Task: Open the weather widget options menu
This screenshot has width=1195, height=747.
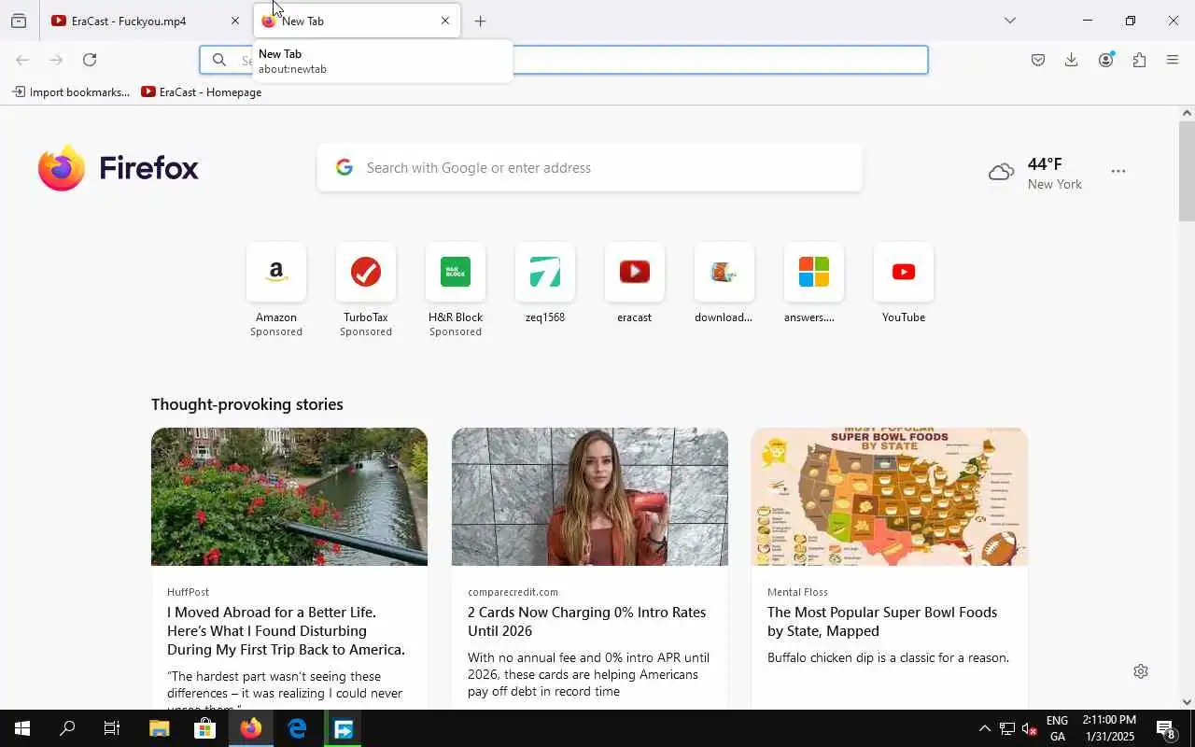Action: tap(1118, 172)
